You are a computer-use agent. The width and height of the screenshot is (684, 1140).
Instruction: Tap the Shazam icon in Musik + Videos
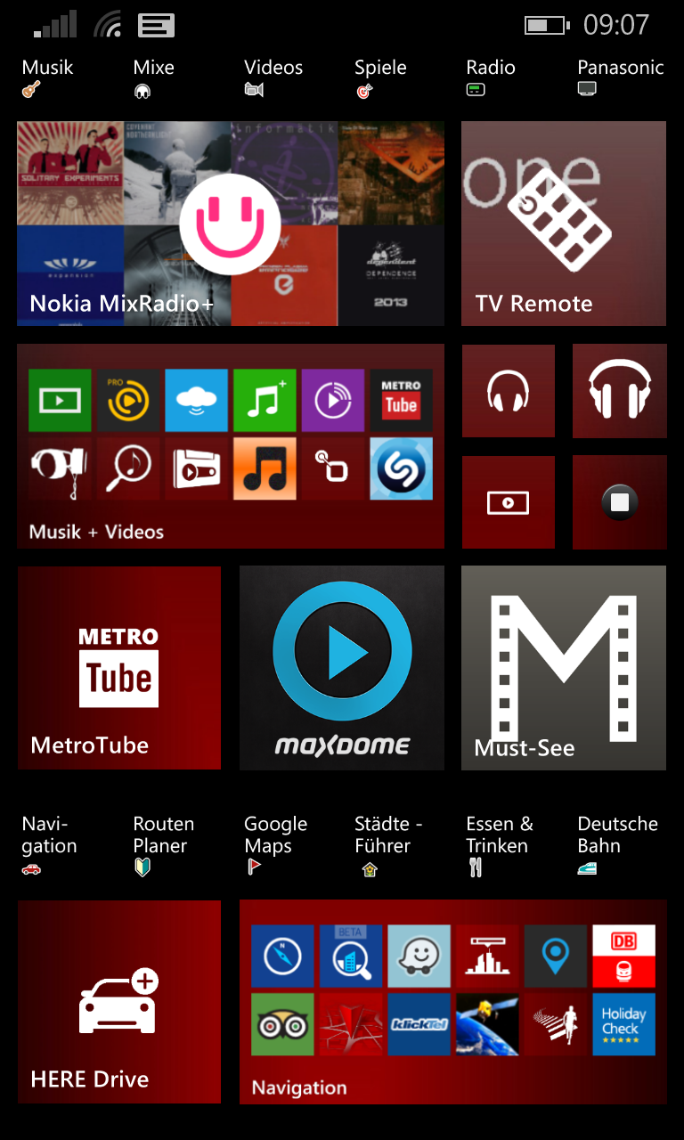tap(401, 468)
